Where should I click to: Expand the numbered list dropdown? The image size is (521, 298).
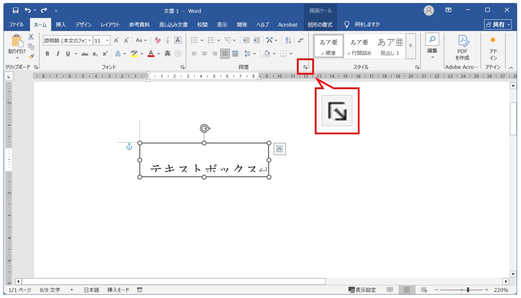[219, 41]
